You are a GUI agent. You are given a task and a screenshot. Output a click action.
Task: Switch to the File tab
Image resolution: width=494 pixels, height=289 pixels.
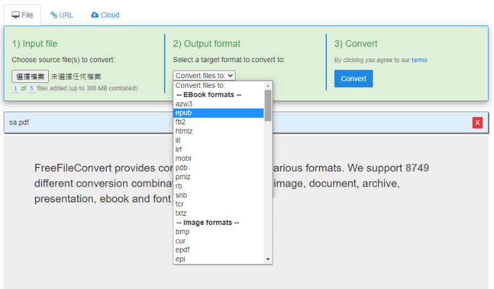[x=22, y=15]
